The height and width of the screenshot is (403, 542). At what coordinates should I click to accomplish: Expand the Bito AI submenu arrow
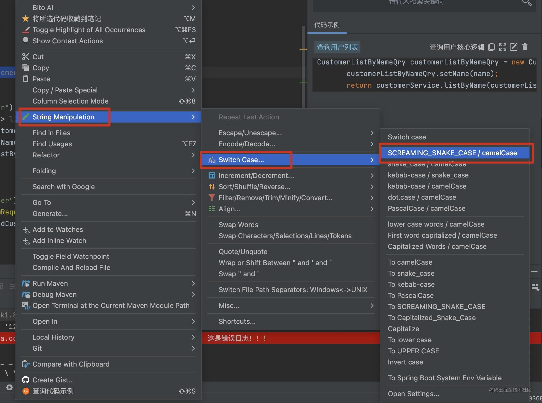point(193,8)
